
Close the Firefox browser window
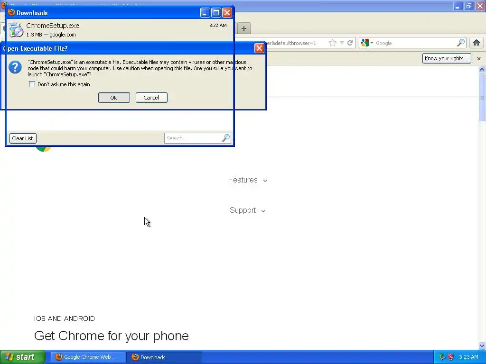pyautogui.click(x=480, y=6)
